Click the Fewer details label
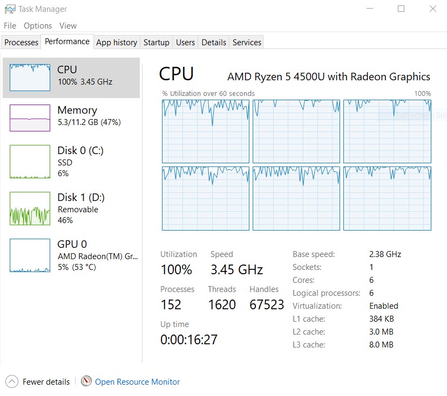Viewport: 447px width, 396px height. click(x=46, y=382)
